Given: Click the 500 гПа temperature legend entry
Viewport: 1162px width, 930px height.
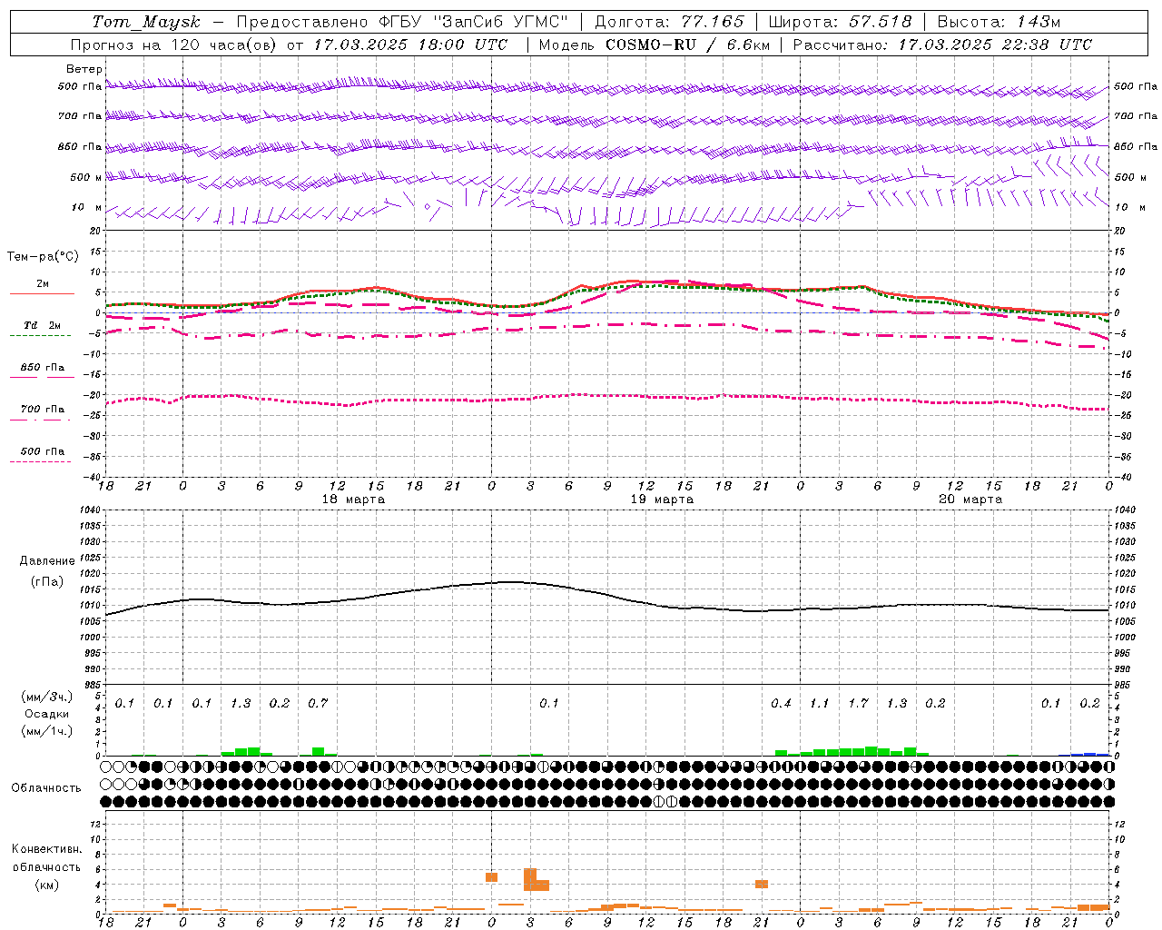Looking at the screenshot, I should pos(43,451).
